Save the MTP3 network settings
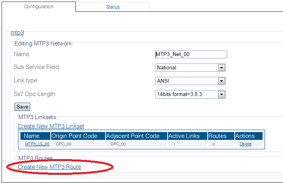The image size is (283, 183). tap(22, 107)
